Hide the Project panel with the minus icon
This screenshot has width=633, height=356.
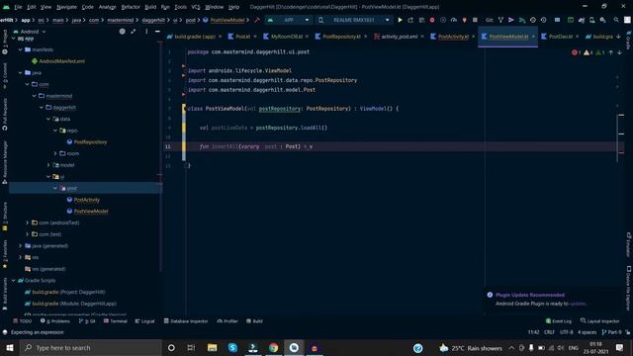pyautogui.click(x=157, y=31)
